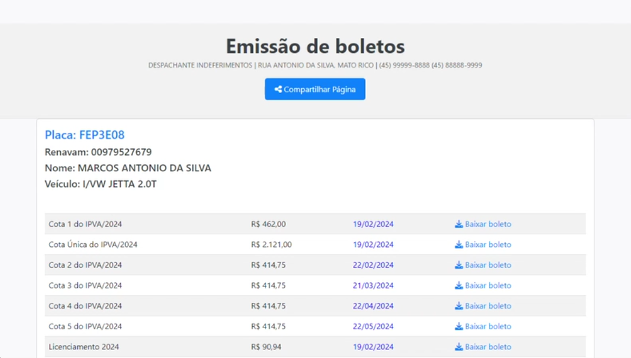Click the download icon for Cota Única do IPVA/2024
631x358 pixels.
458,244
